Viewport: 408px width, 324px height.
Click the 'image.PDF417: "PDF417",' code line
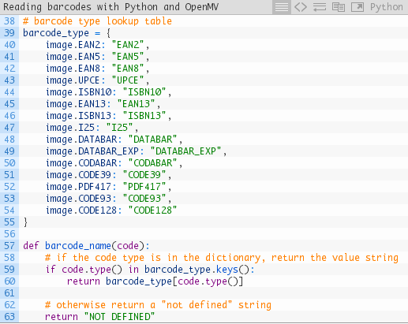click(109, 187)
